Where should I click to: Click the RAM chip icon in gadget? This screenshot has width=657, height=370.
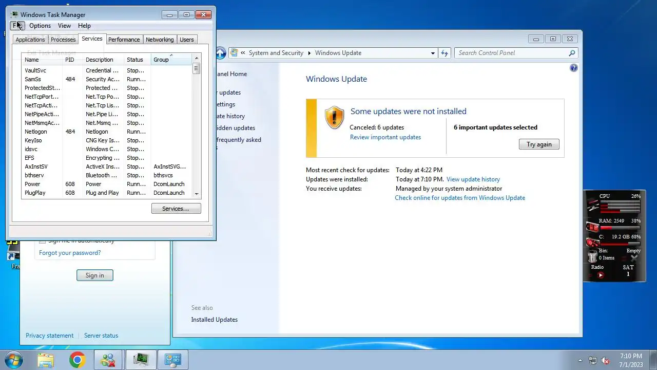(x=592, y=227)
